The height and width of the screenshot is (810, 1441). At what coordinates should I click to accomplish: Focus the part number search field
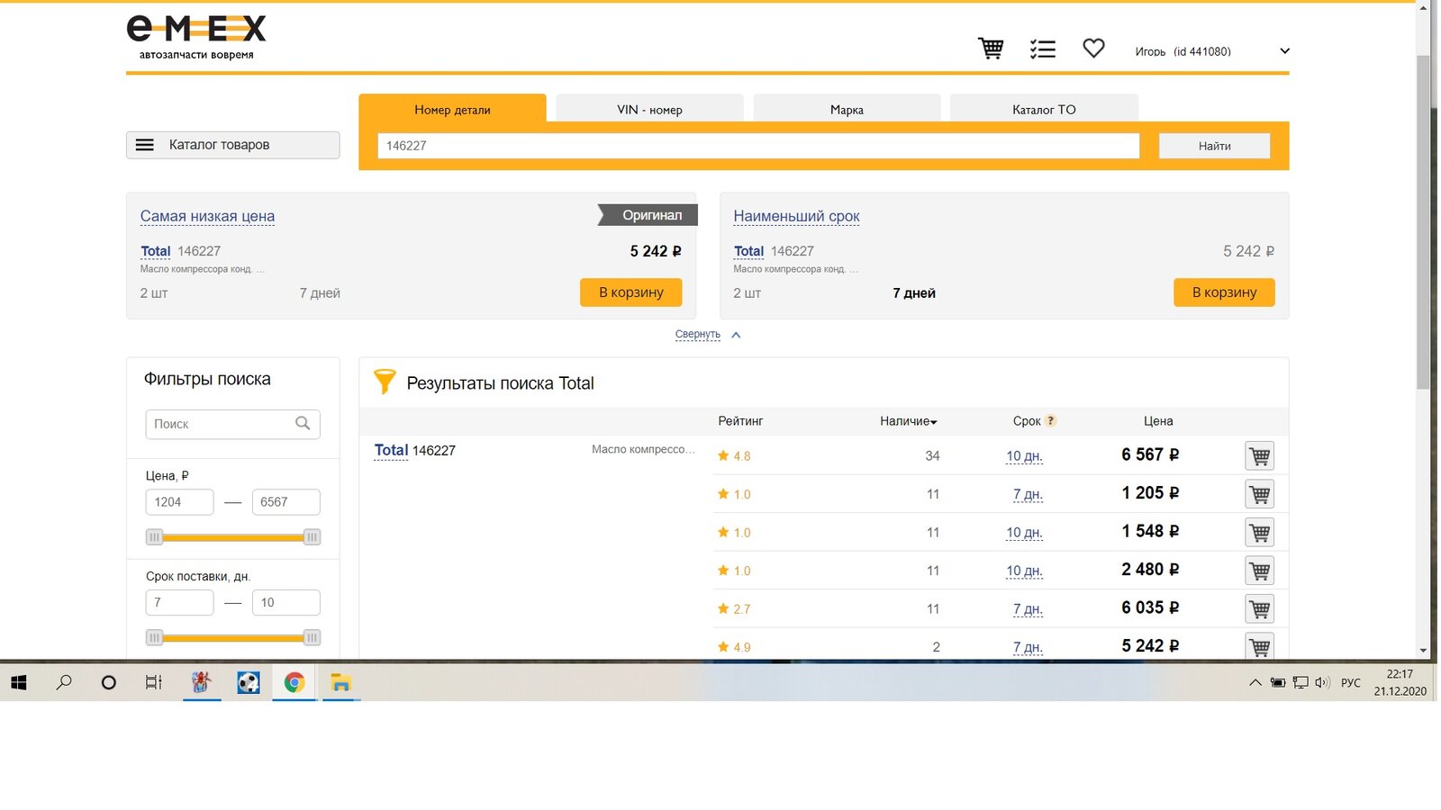(758, 146)
